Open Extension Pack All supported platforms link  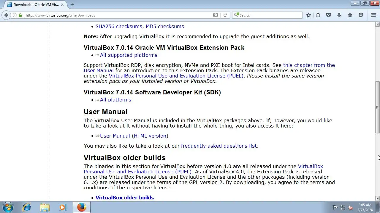129,55
